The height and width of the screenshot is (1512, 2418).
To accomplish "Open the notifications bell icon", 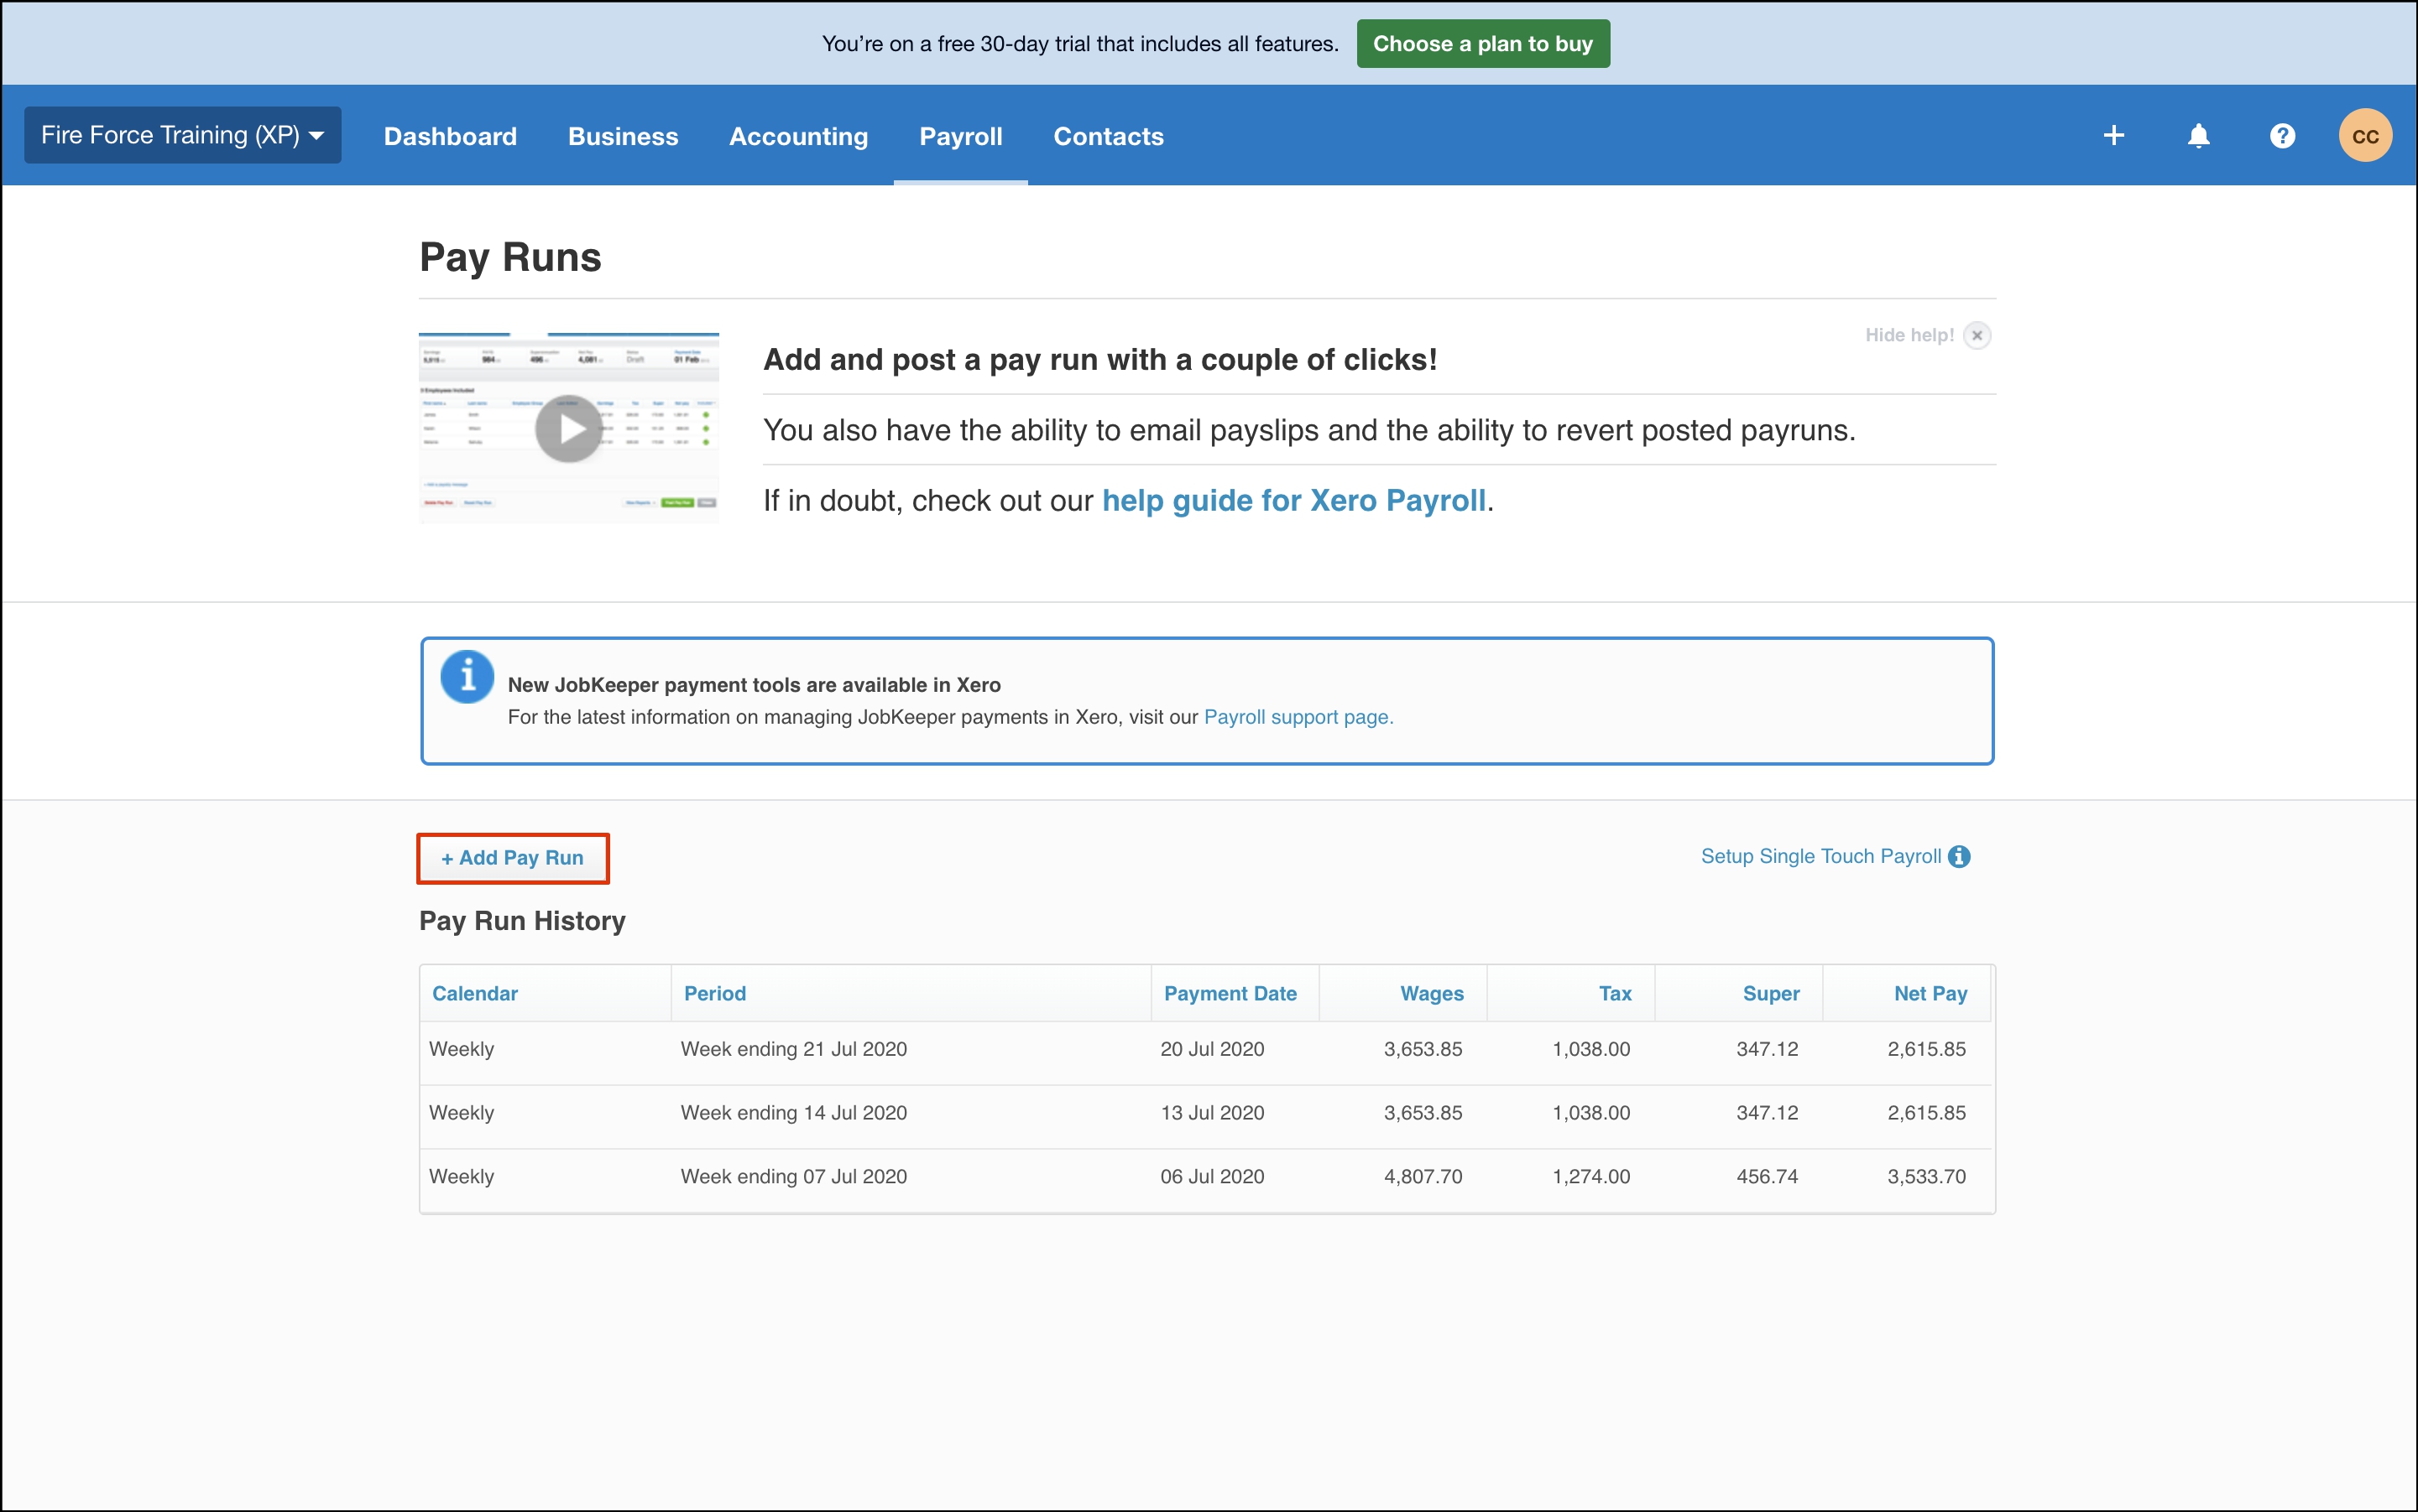I will (2198, 135).
